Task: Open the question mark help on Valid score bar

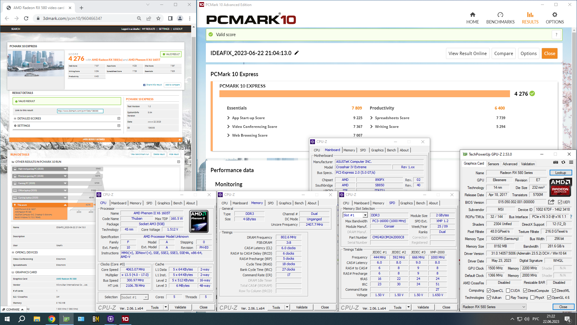Action: [x=556, y=35]
